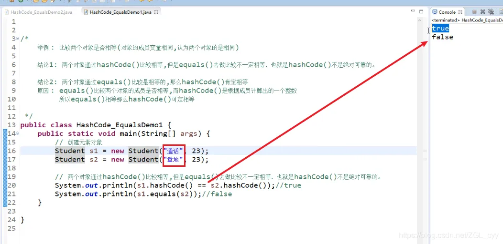Click the <terminated> launch label in Console
Viewport: 503px width, 244px height.
point(467,20)
